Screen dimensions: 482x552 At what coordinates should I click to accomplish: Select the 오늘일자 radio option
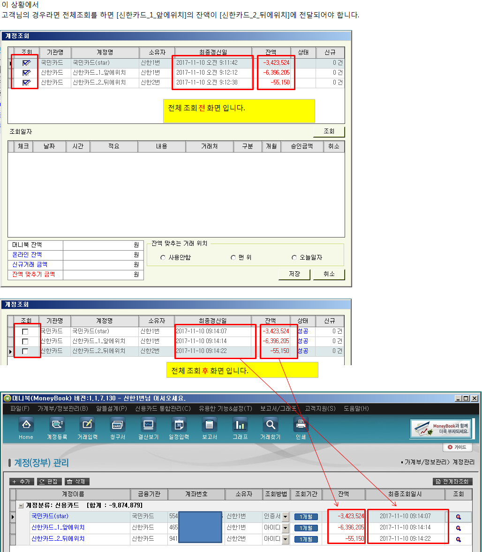(294, 258)
